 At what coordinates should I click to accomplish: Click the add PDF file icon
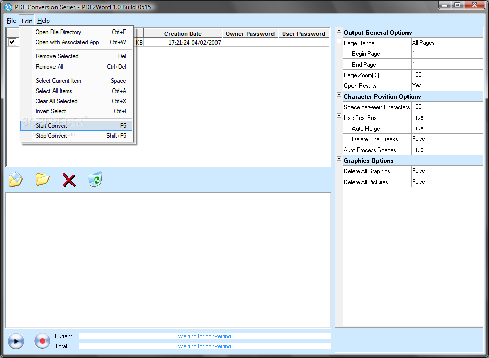pyautogui.click(x=16, y=180)
